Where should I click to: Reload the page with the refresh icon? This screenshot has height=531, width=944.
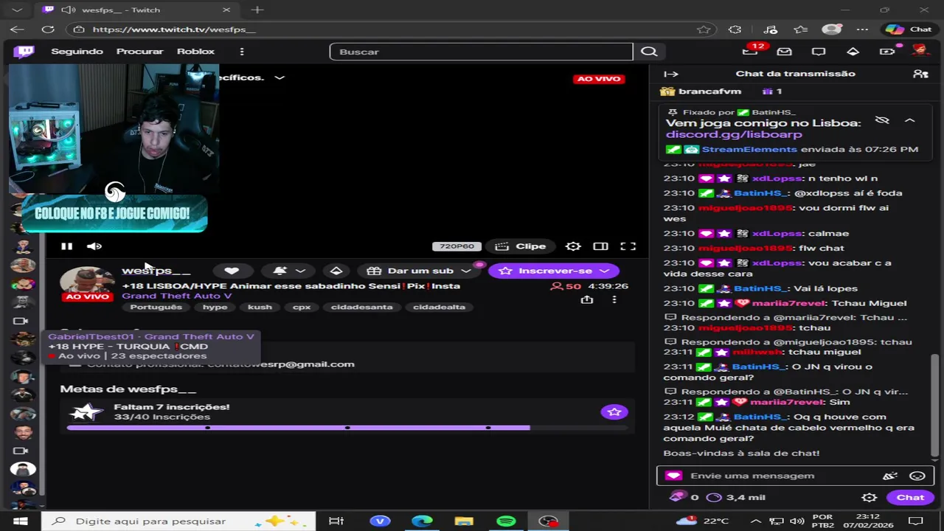(48, 29)
